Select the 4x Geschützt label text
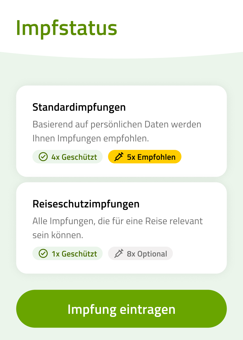Viewport: 243px width, 340px height. pos(74,157)
